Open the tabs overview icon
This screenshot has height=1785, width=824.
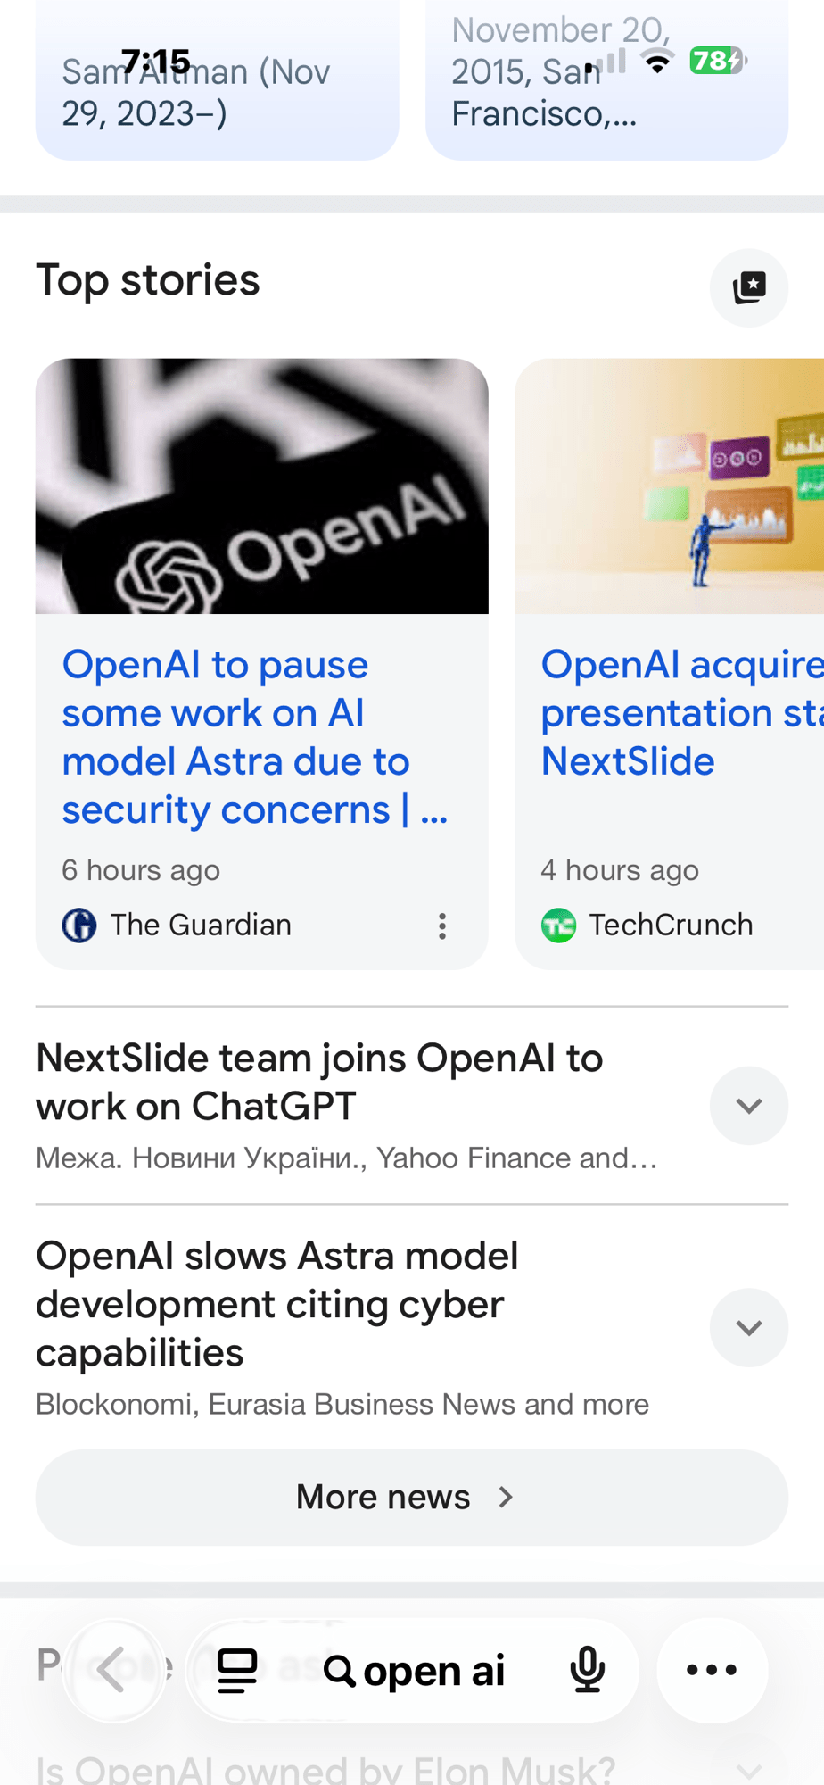coord(237,1670)
